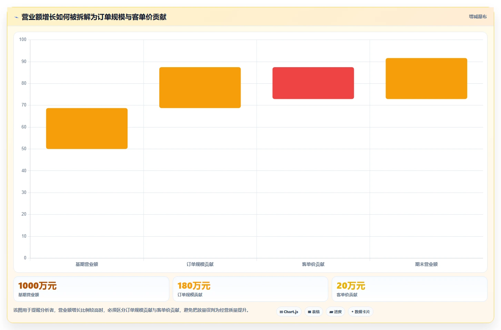Click the small icon before the chart title
The width and height of the screenshot is (501, 330).
click(16, 17)
